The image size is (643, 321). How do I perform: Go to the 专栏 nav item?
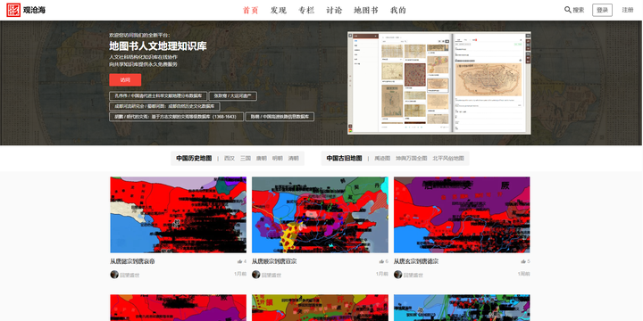(x=306, y=10)
